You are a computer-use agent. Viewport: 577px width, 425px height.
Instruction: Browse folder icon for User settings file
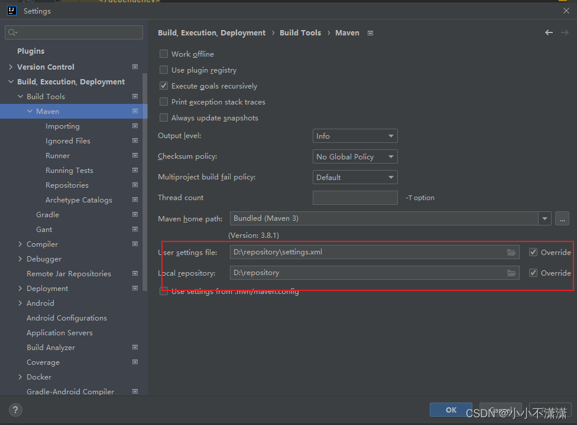pyautogui.click(x=511, y=253)
